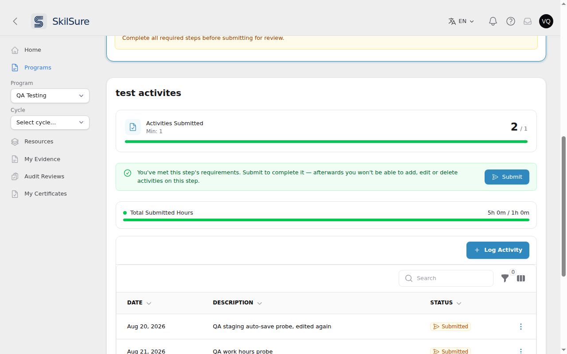Click the My Evidence file icon
This screenshot has height=354, width=567.
(x=15, y=159)
